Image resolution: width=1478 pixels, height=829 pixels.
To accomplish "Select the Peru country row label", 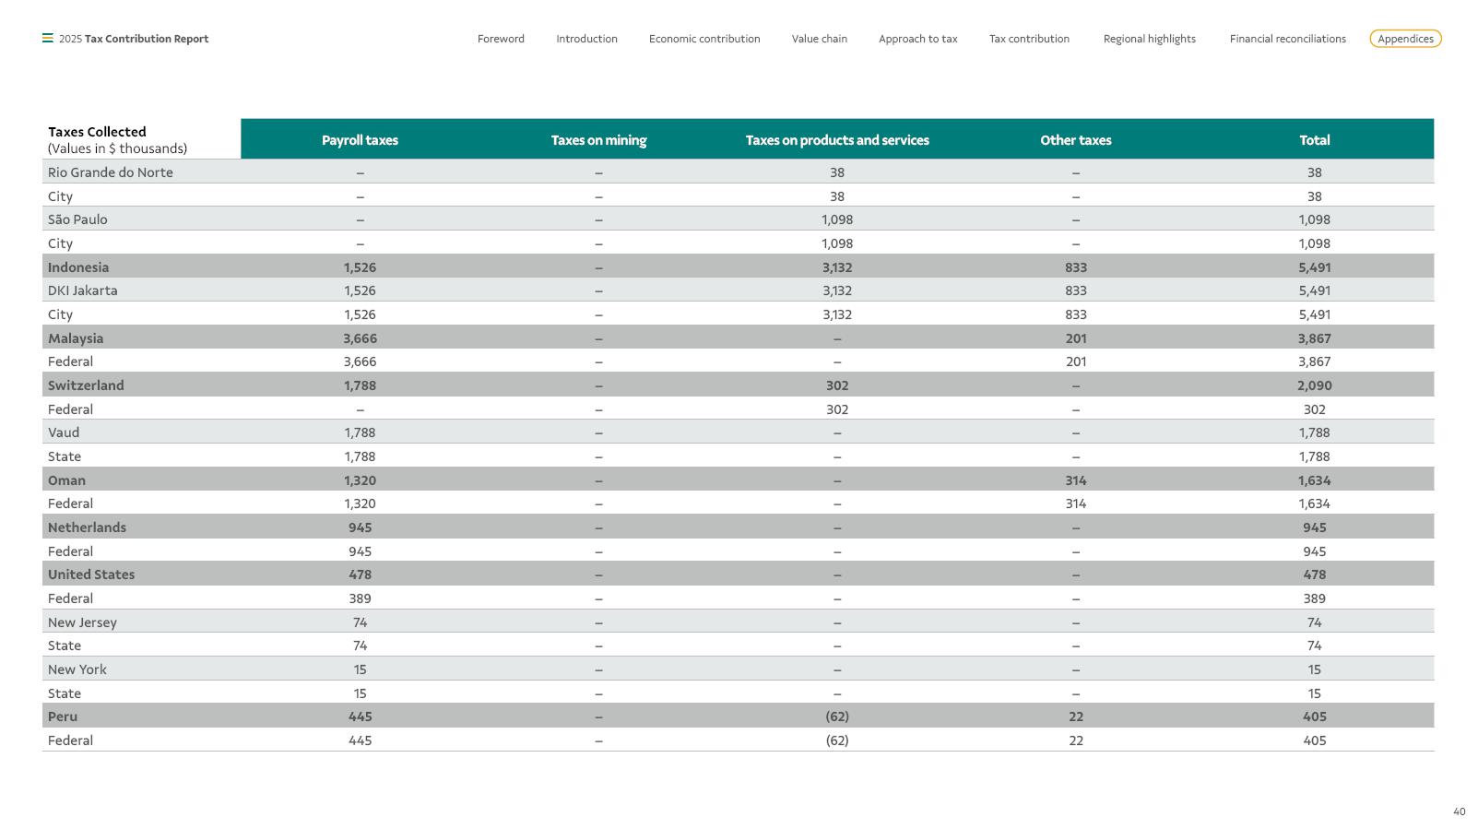I will [63, 716].
